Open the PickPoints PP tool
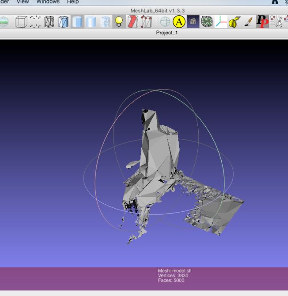 coord(262,22)
